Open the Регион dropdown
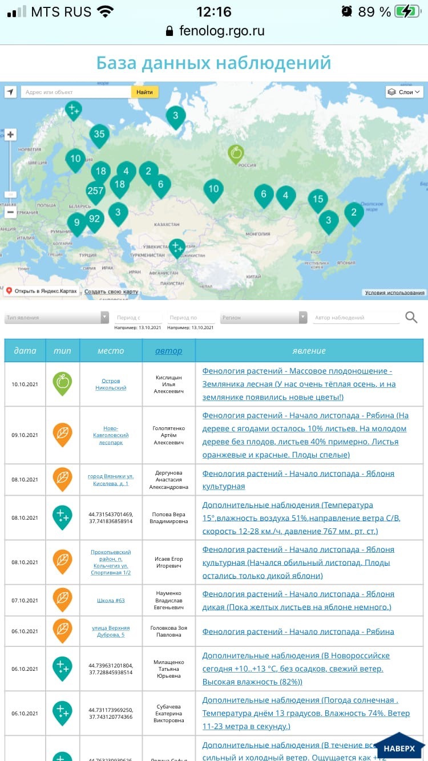 click(264, 318)
